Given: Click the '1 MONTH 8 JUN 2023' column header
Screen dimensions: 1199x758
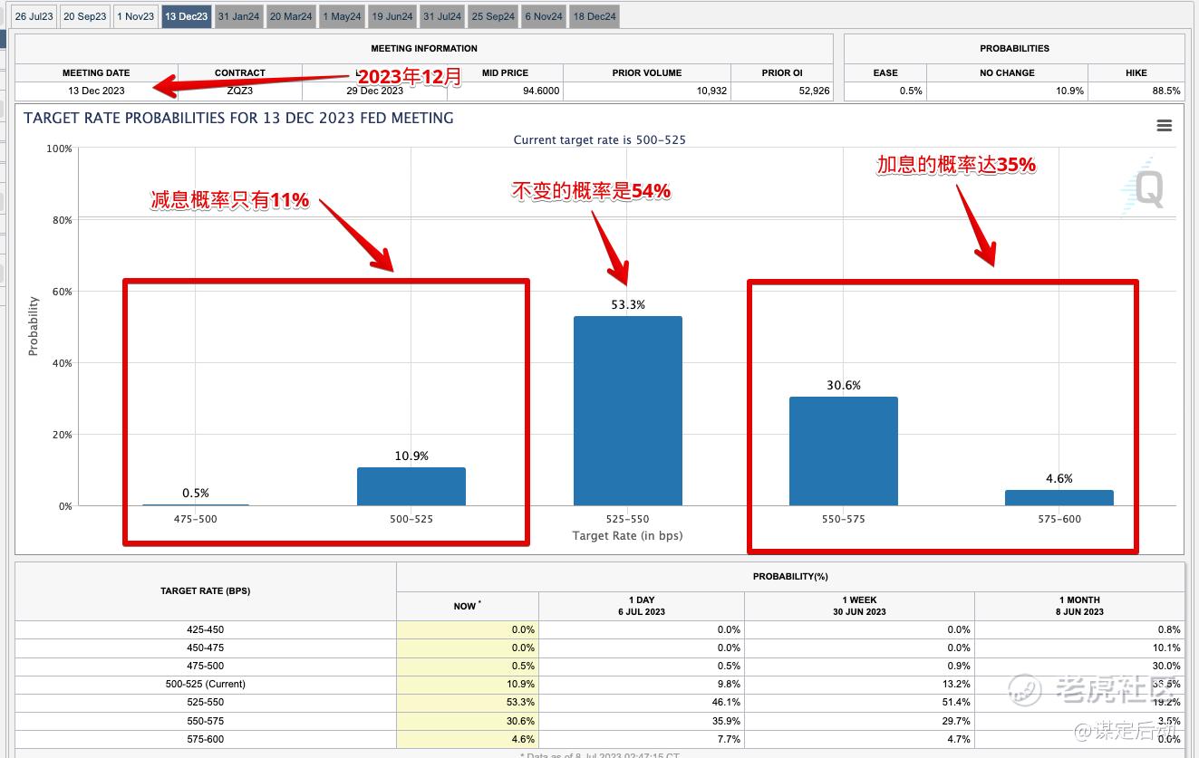Looking at the screenshot, I should 1079,606.
